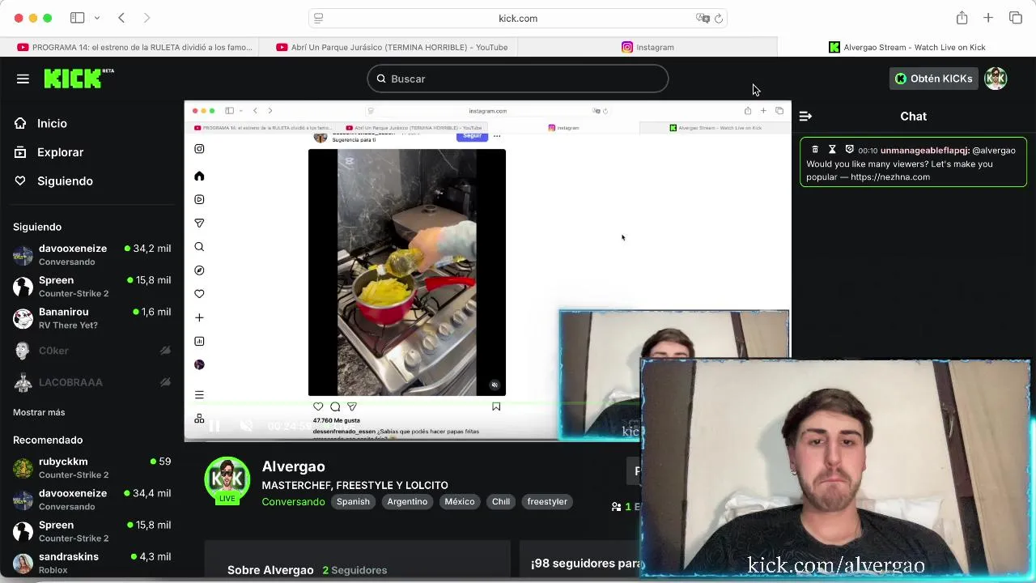Expand Mostrar más in Siguiendo list
The width and height of the screenshot is (1036, 583).
39,412
